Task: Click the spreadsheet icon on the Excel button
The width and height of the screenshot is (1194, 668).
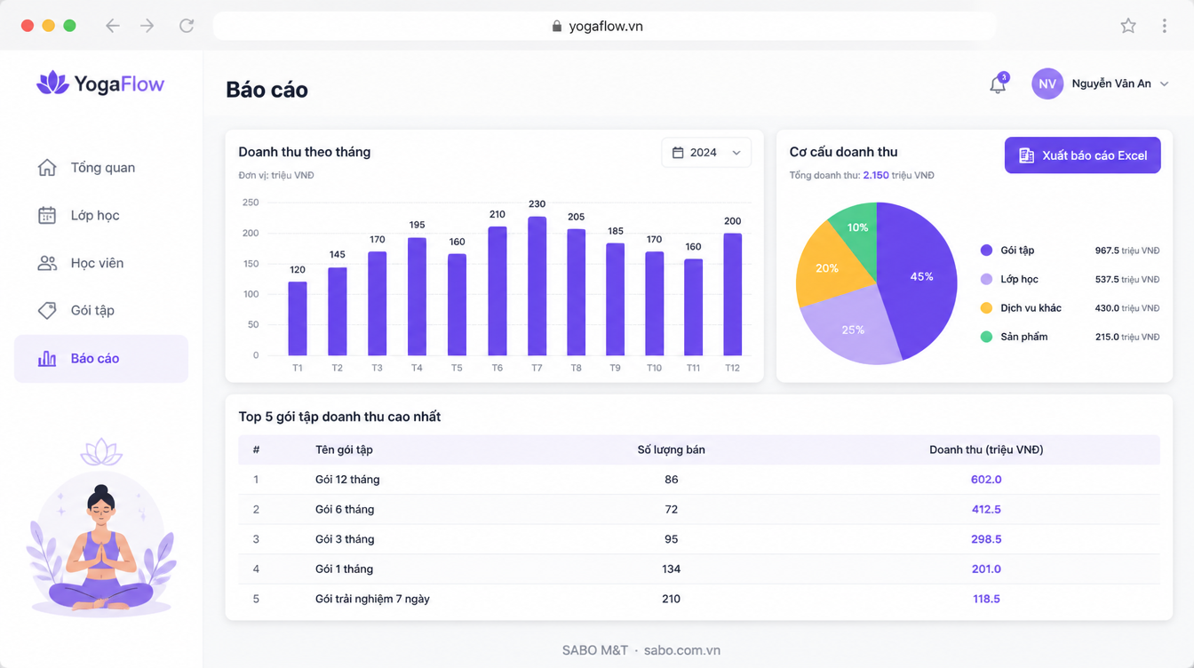Action: tap(1026, 155)
